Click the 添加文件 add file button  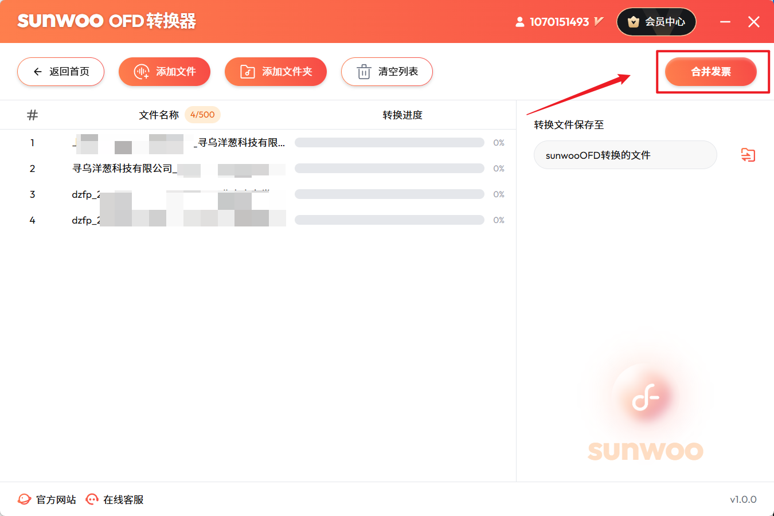click(165, 72)
